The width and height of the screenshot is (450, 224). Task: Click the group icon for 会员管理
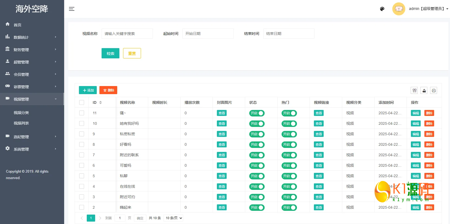pyautogui.click(x=8, y=74)
